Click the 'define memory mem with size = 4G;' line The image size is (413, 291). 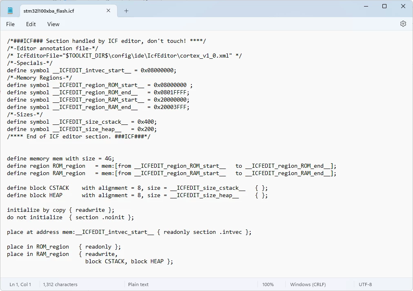pyautogui.click(x=60, y=158)
